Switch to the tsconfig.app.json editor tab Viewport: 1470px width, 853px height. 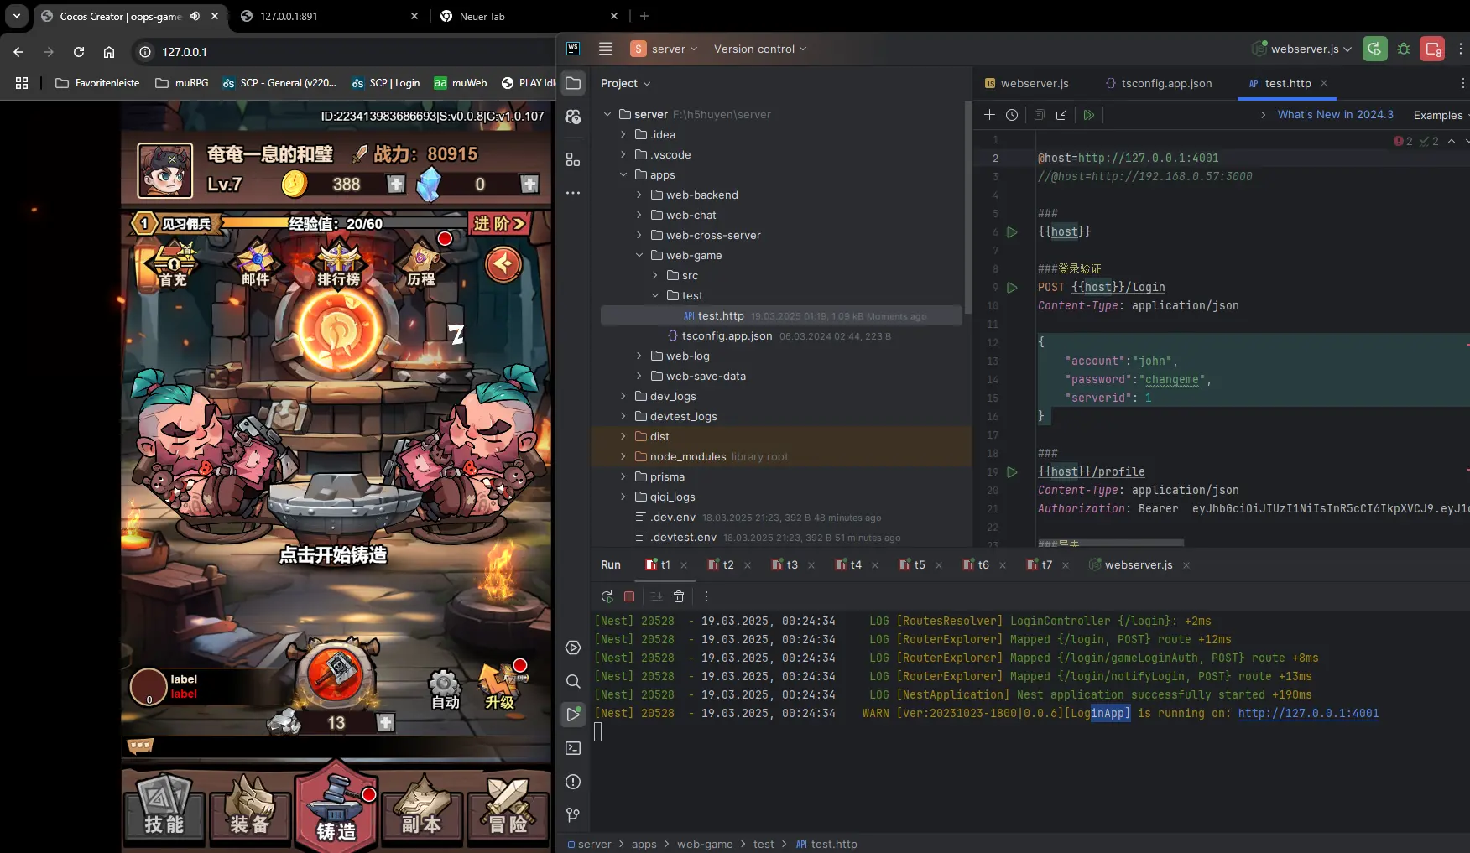[x=1159, y=83]
